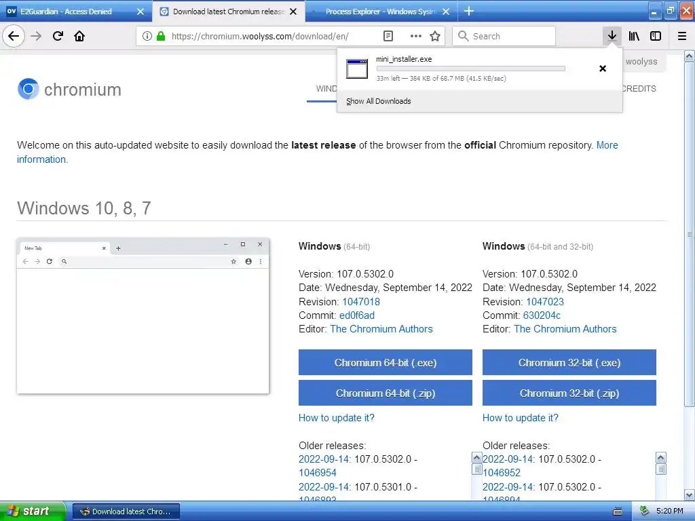The height and width of the screenshot is (521, 695).
Task: Reload the current page
Action: click(x=58, y=36)
